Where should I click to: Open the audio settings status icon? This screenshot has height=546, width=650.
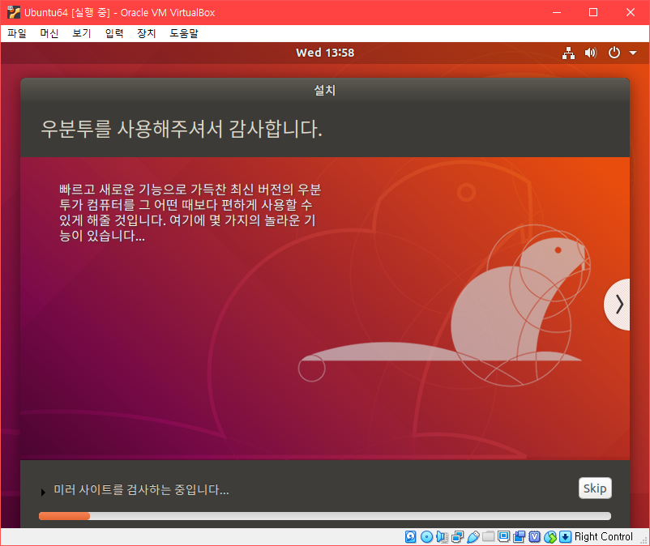click(x=442, y=536)
